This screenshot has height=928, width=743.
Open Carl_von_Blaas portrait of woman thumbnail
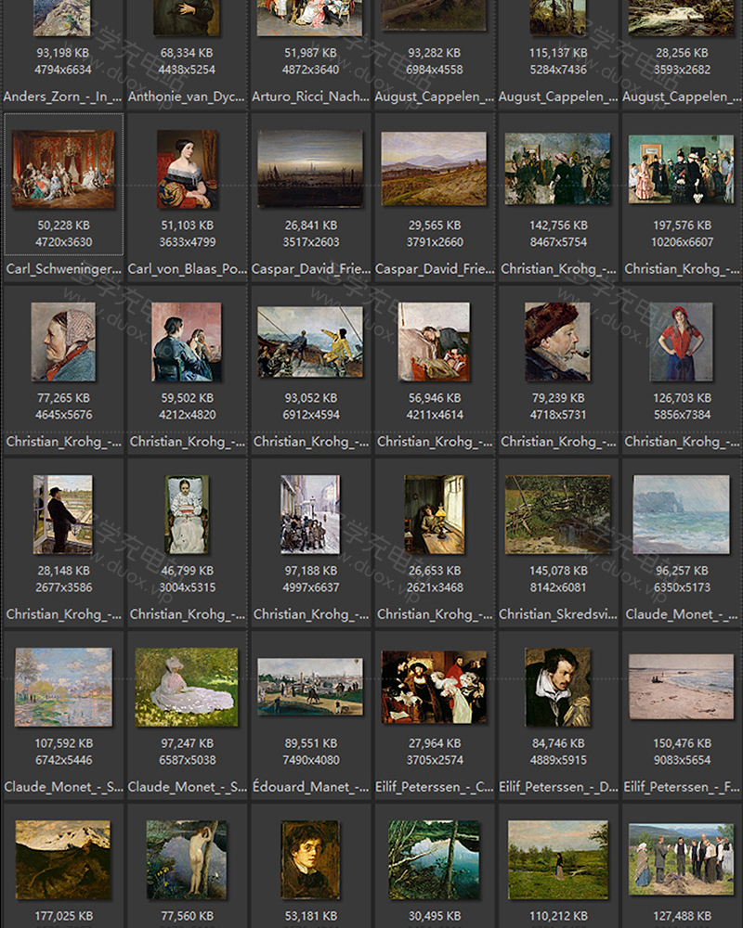[187, 169]
